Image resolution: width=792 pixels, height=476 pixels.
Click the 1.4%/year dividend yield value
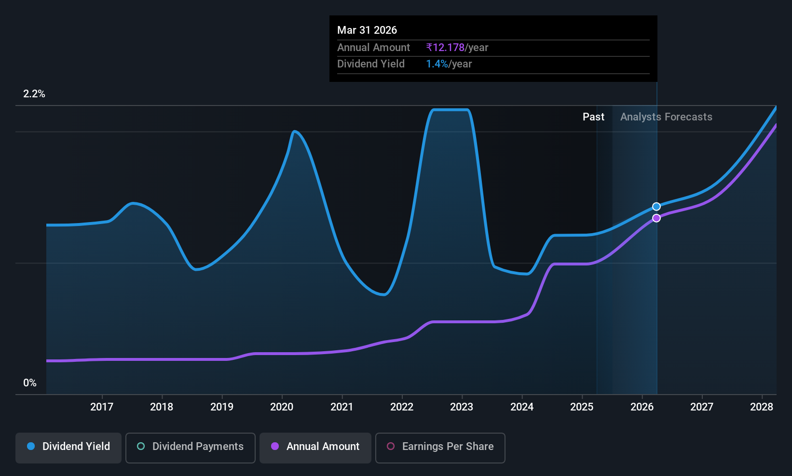pyautogui.click(x=449, y=64)
